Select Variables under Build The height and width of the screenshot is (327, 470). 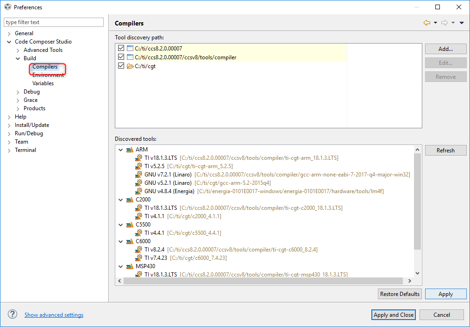pyautogui.click(x=43, y=83)
